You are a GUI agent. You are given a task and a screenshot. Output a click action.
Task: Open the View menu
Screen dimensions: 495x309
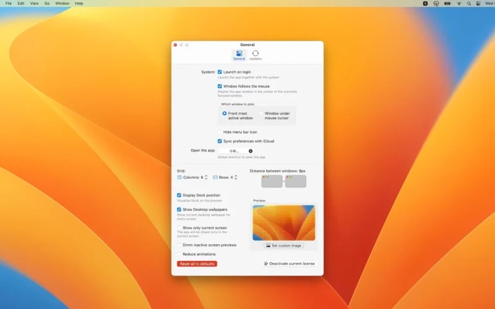pos(34,3)
